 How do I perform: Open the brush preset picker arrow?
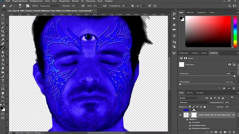point(23,6)
